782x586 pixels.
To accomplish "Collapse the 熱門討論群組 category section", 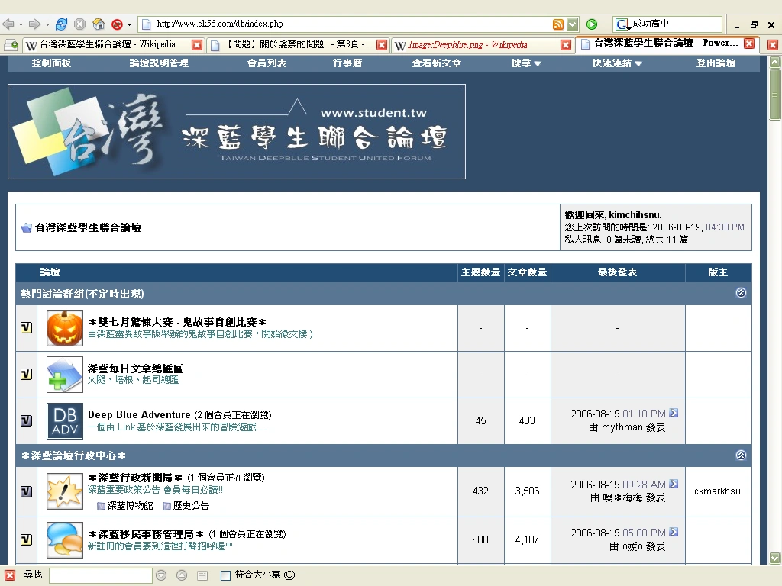I will (x=740, y=293).
